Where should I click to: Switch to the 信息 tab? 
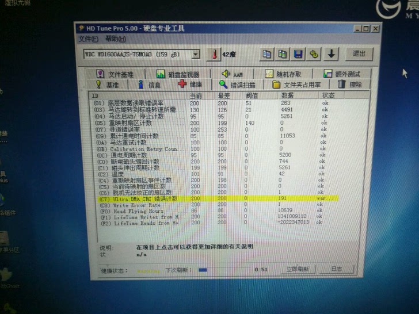[x=150, y=85]
